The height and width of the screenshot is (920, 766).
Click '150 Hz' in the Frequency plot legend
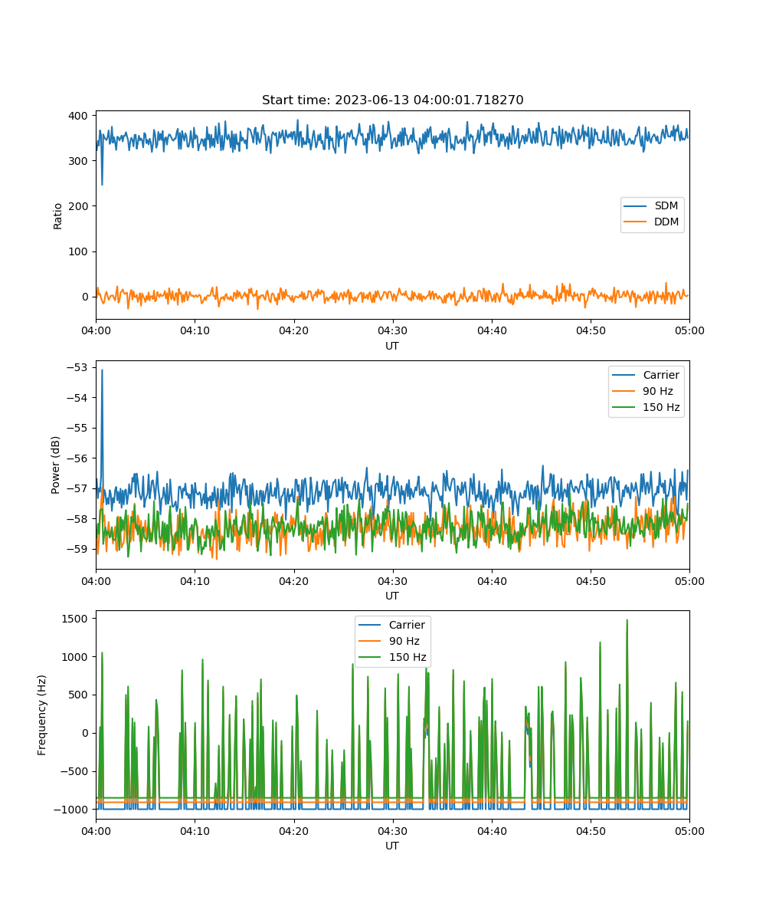coord(408,657)
